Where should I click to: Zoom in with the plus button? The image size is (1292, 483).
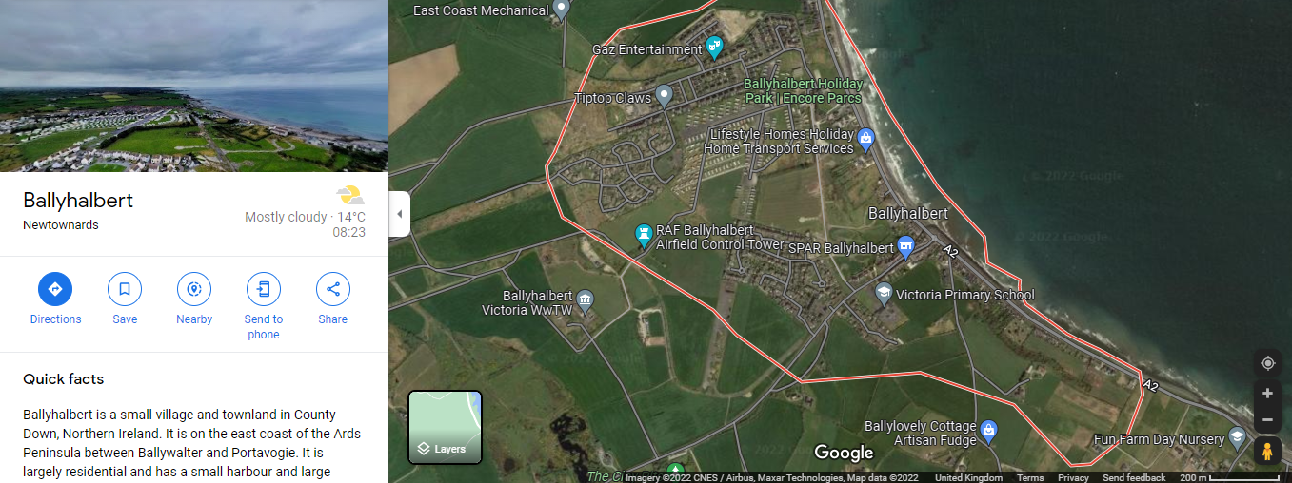[x=1267, y=393]
